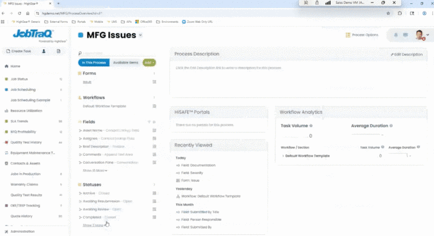Click the Edit Description link

click(406, 54)
